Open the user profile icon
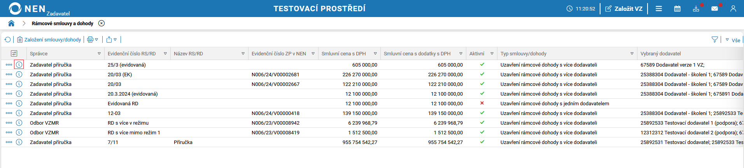Screen dimensions: 744x168 tap(733, 9)
